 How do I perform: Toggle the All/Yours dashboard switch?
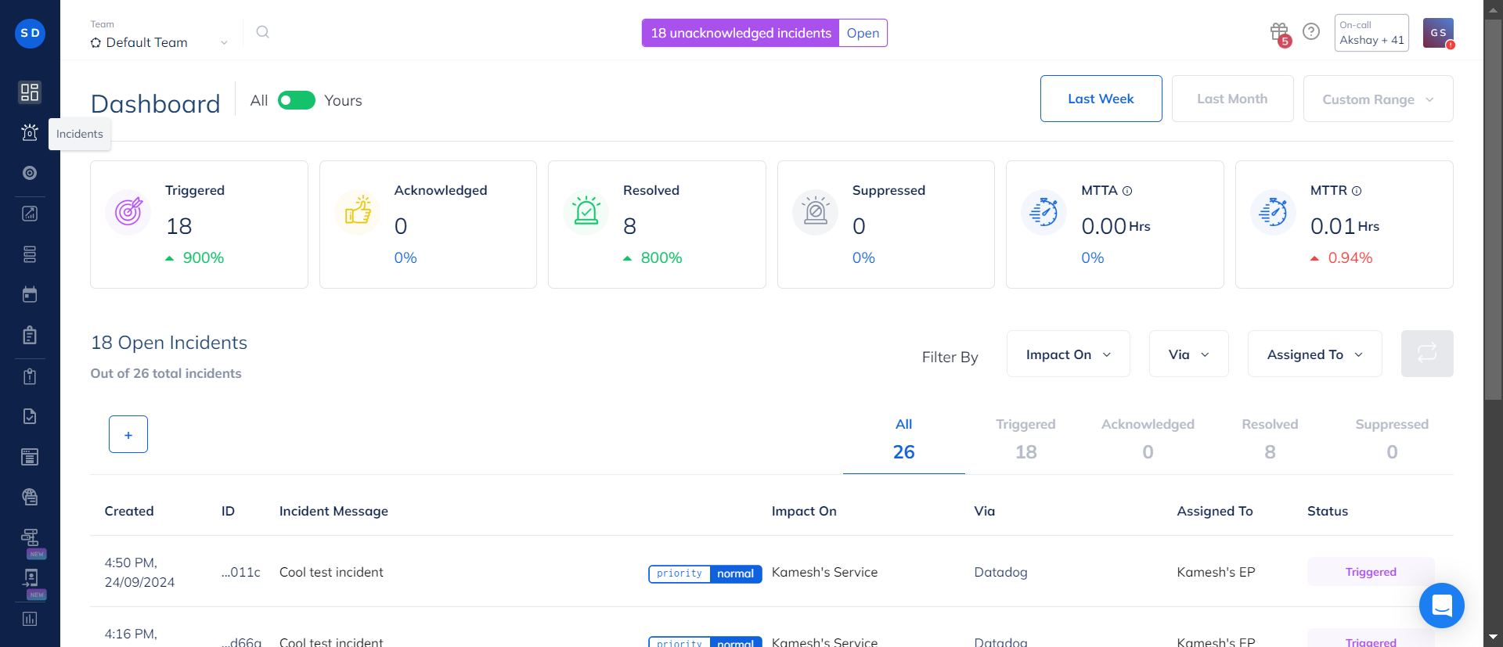[297, 100]
